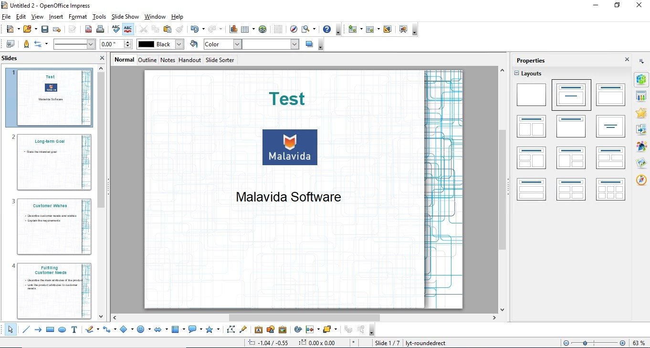
Task: Open the Help question mark icon
Action: [327, 29]
